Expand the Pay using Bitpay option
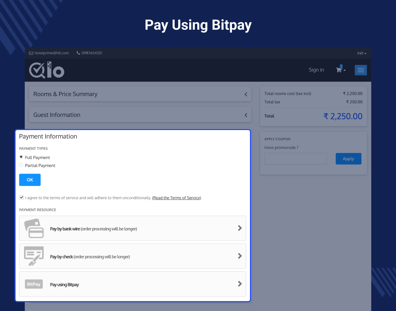The height and width of the screenshot is (311, 396). pos(240,284)
